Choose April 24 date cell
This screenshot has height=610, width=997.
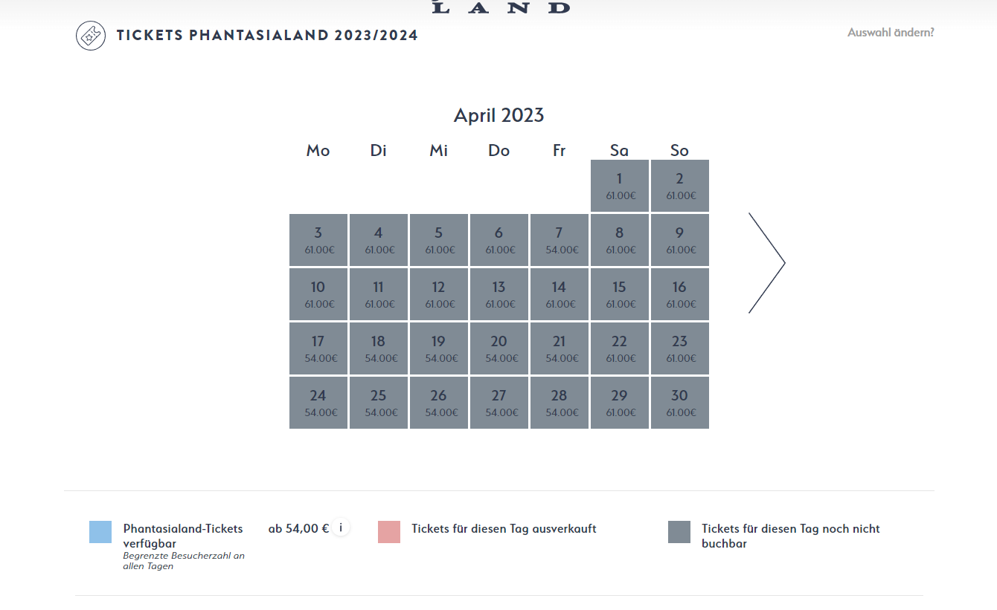point(318,403)
